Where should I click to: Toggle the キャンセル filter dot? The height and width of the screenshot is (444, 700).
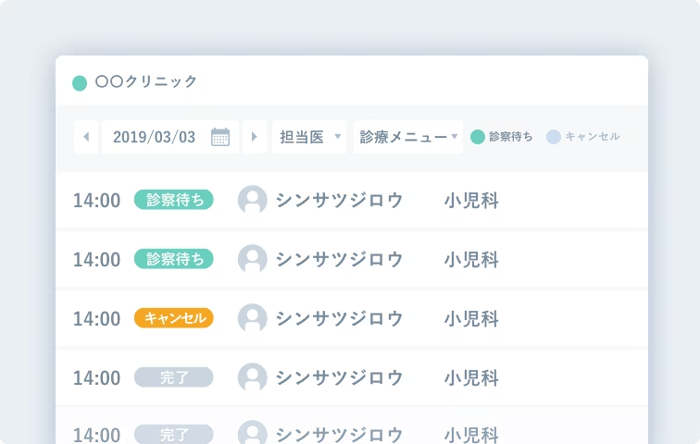point(554,137)
